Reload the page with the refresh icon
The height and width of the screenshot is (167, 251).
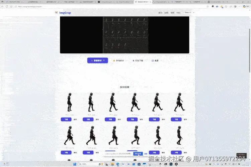coord(7,7)
